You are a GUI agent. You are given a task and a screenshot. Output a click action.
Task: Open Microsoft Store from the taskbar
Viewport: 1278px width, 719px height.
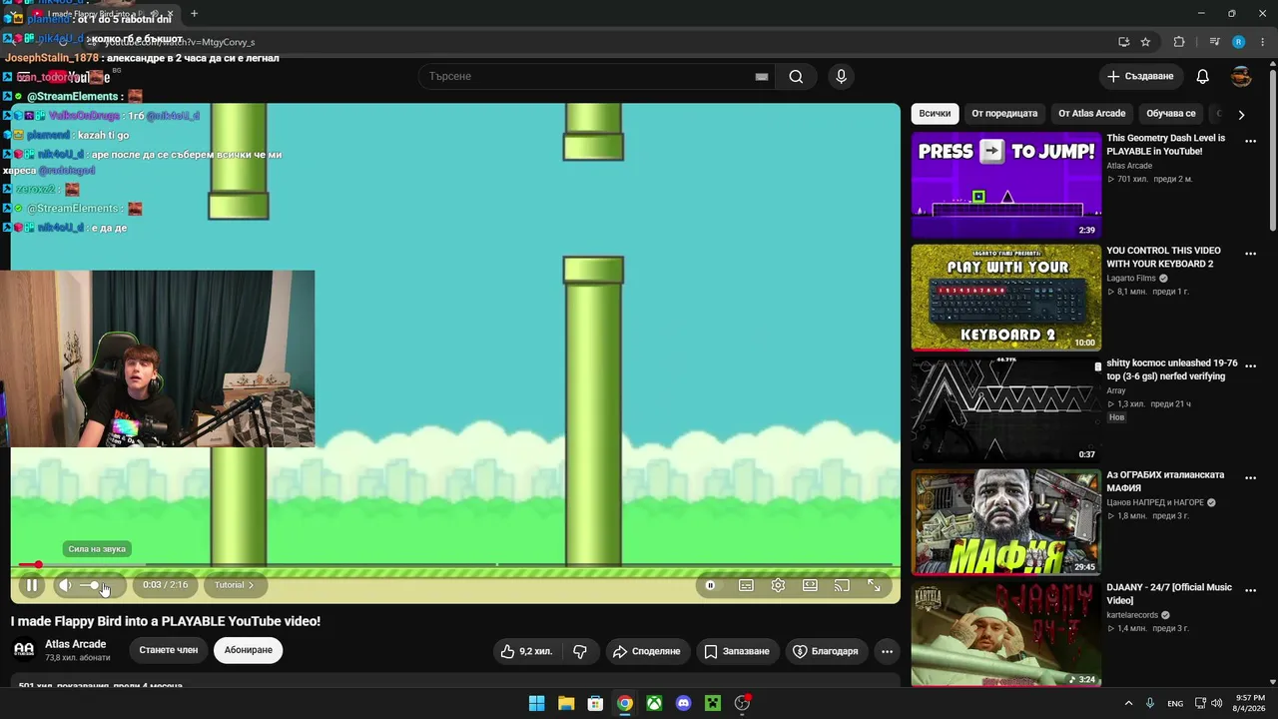coord(595,703)
